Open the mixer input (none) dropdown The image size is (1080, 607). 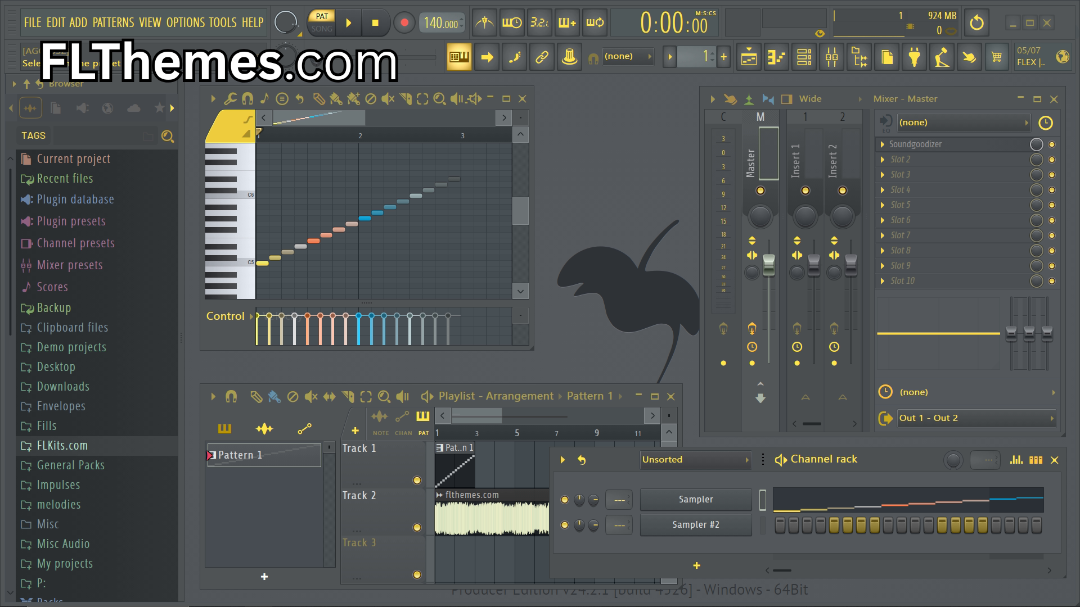coord(964,123)
